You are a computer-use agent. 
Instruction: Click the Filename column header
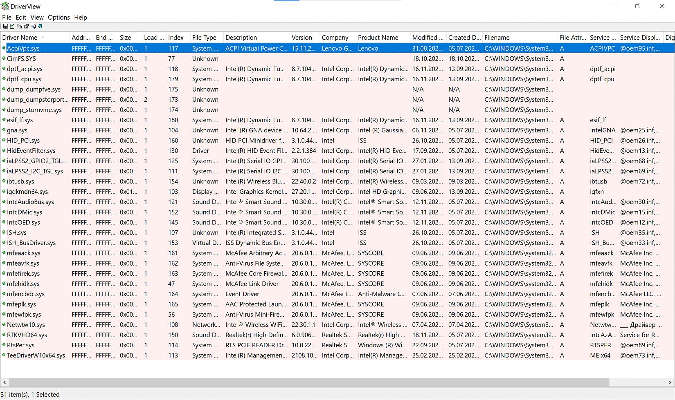[x=520, y=37]
